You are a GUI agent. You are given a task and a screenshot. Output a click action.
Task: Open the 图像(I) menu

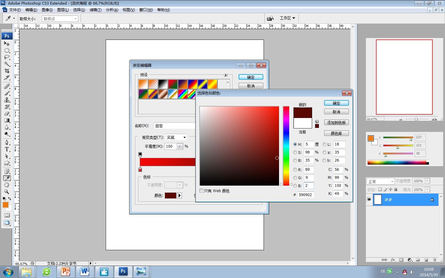click(47, 10)
